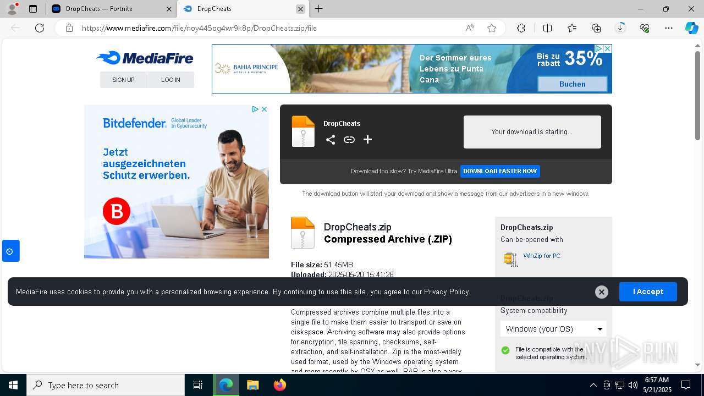Open WinZip for PC link

click(x=542, y=256)
